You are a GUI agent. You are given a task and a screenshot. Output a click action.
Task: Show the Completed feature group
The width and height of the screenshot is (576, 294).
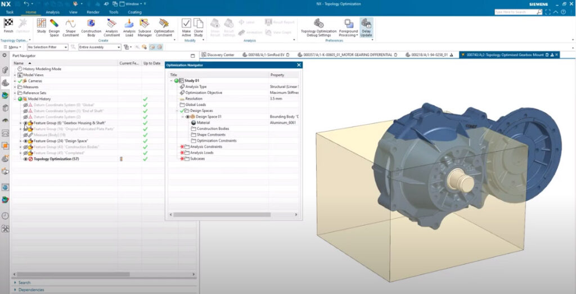tap(26, 153)
